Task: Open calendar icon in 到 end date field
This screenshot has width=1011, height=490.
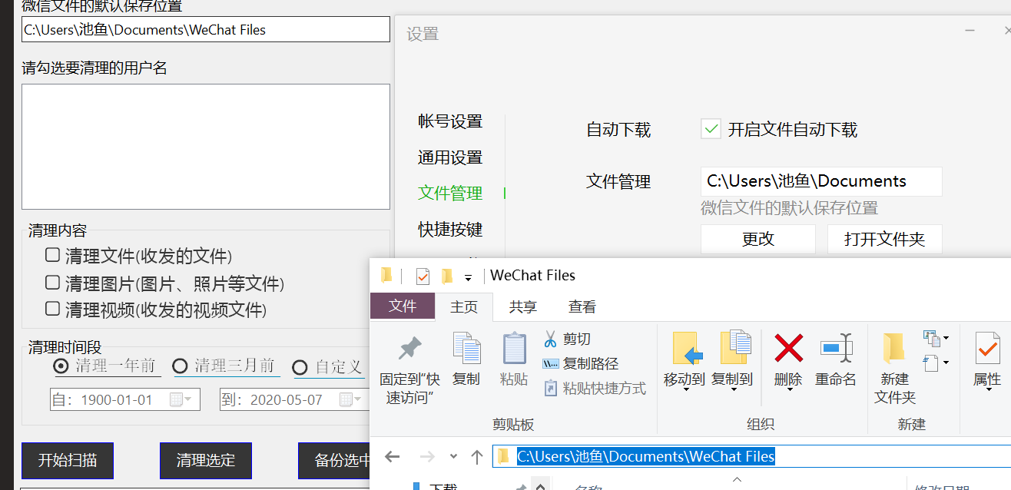Action: (x=346, y=399)
